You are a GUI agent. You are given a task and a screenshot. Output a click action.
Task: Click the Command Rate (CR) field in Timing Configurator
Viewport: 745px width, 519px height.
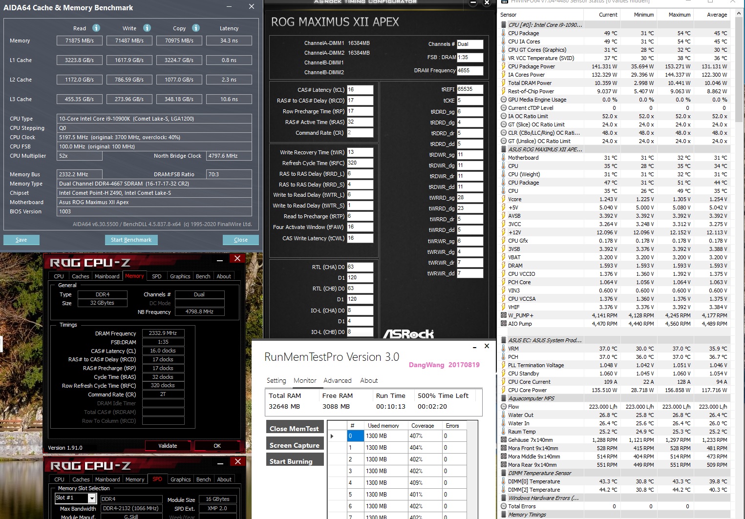[360, 133]
